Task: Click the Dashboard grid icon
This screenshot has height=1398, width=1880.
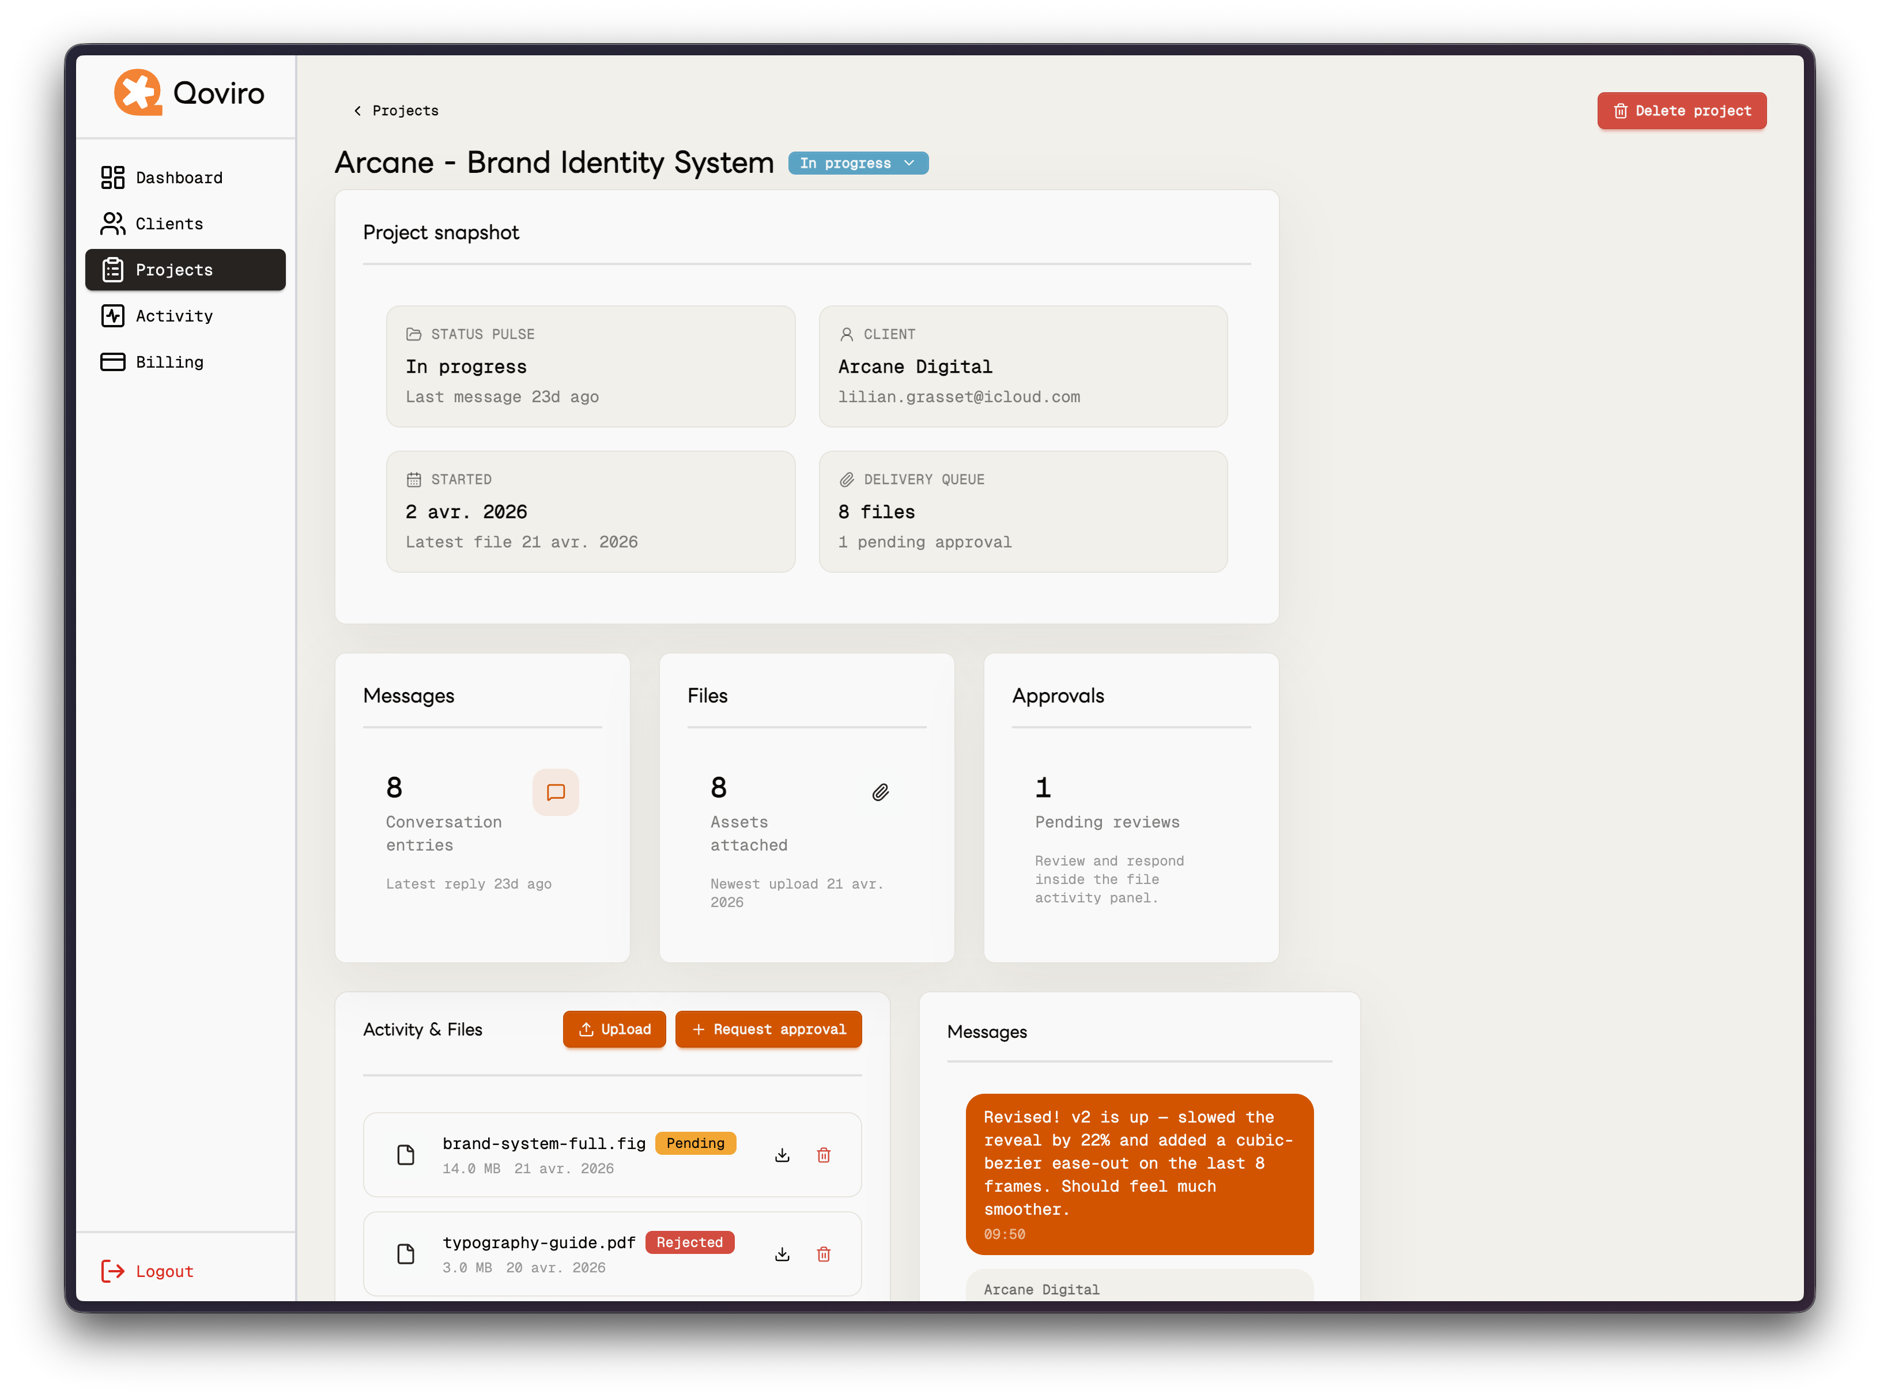Action: pos(112,177)
